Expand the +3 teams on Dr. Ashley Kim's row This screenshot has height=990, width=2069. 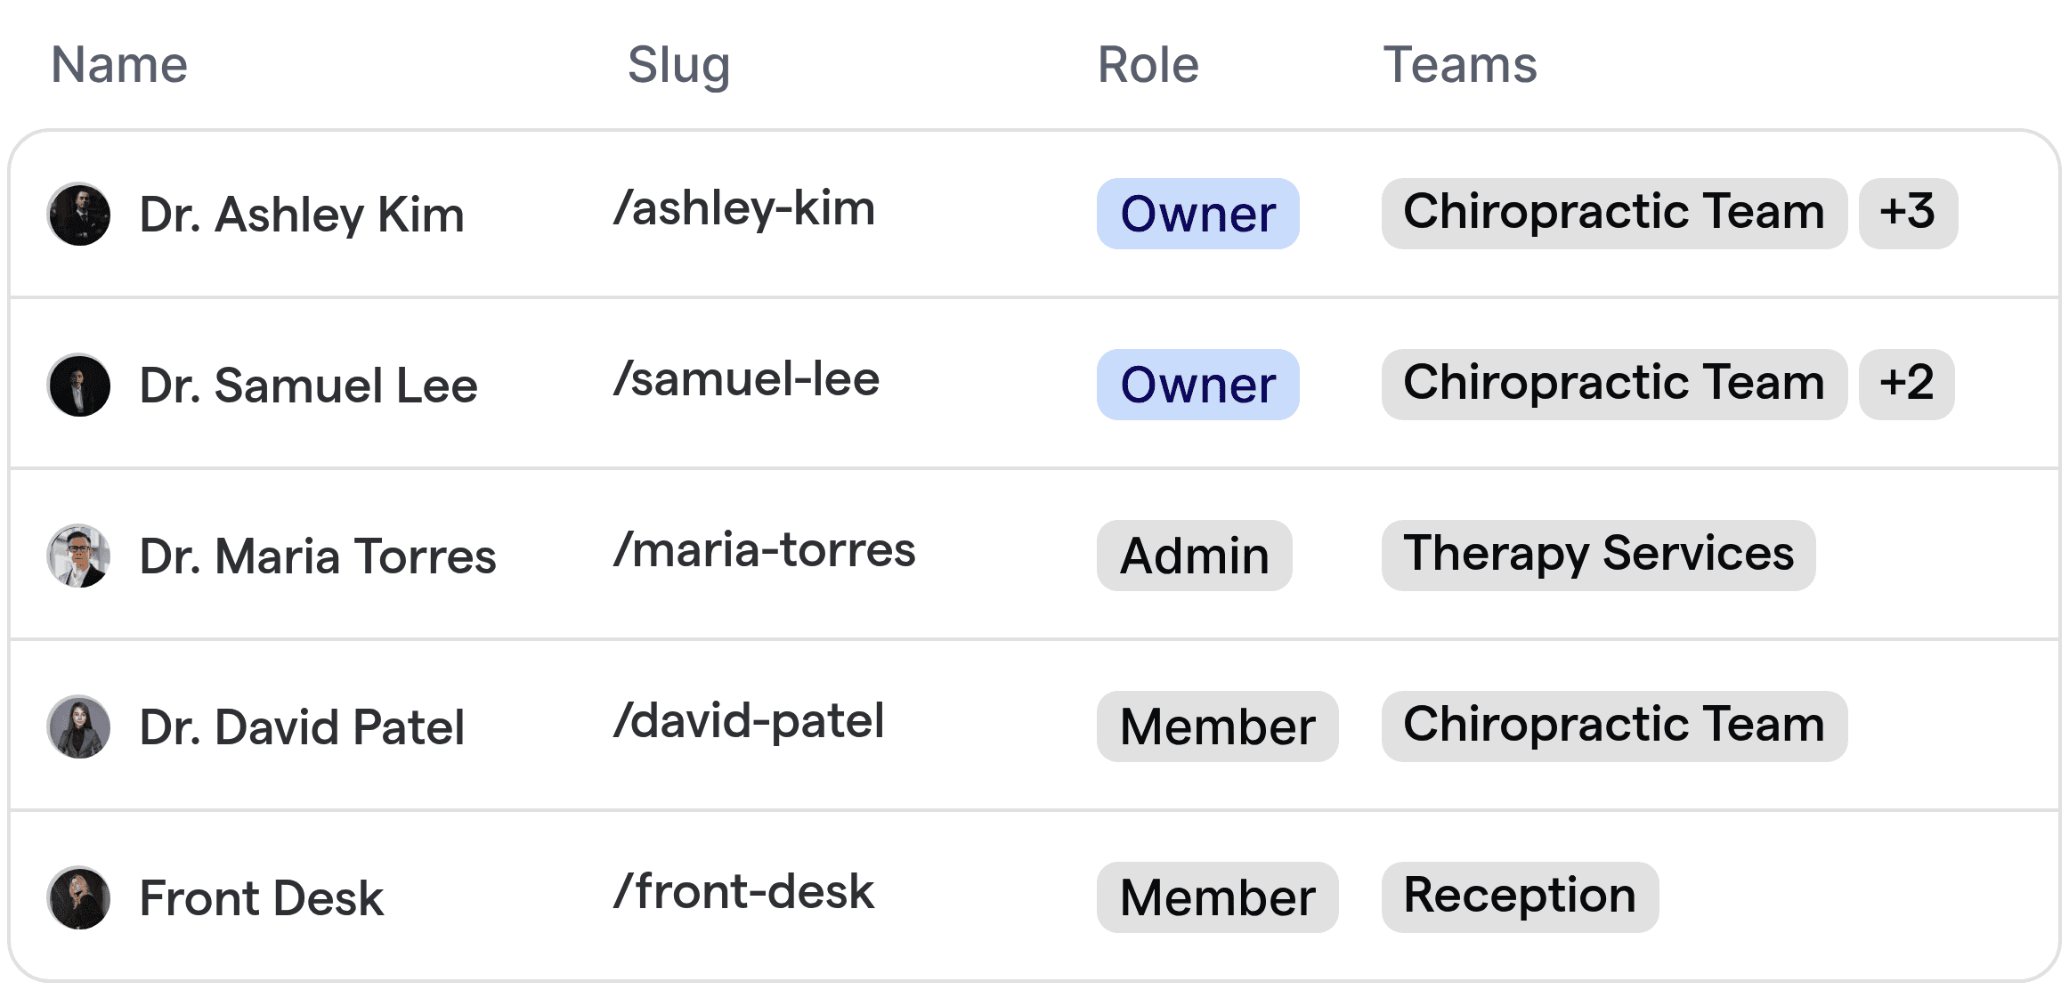1907,214
